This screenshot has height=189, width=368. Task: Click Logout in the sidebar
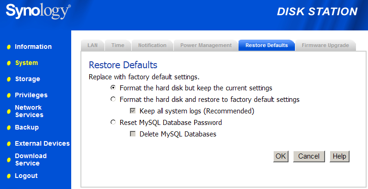tap(26, 176)
